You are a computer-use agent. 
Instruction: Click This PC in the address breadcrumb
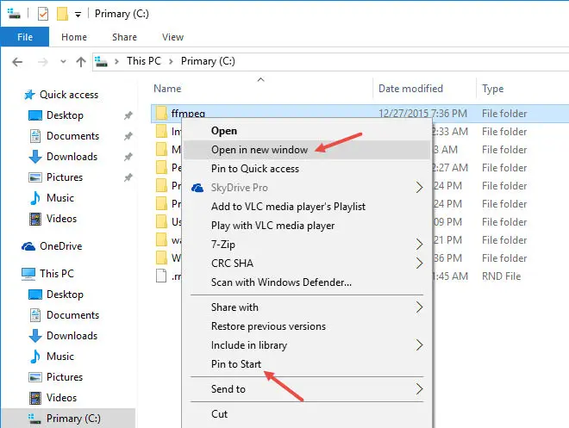pyautogui.click(x=144, y=61)
